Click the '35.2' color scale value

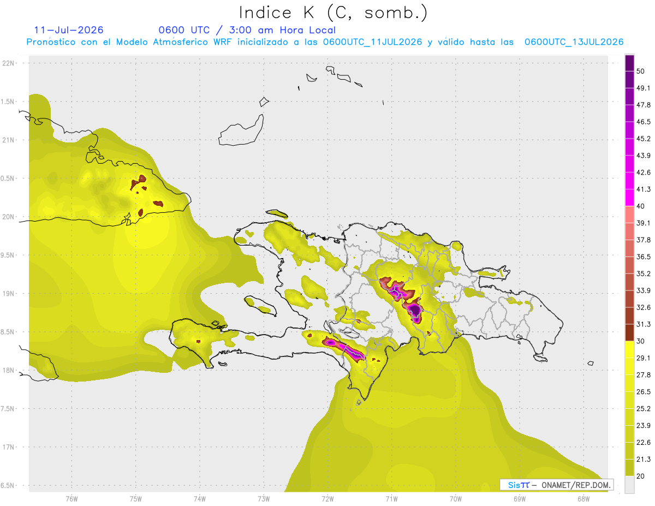tap(644, 273)
